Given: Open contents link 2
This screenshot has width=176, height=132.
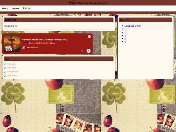Looking at the screenshot, I should pos(125,32).
